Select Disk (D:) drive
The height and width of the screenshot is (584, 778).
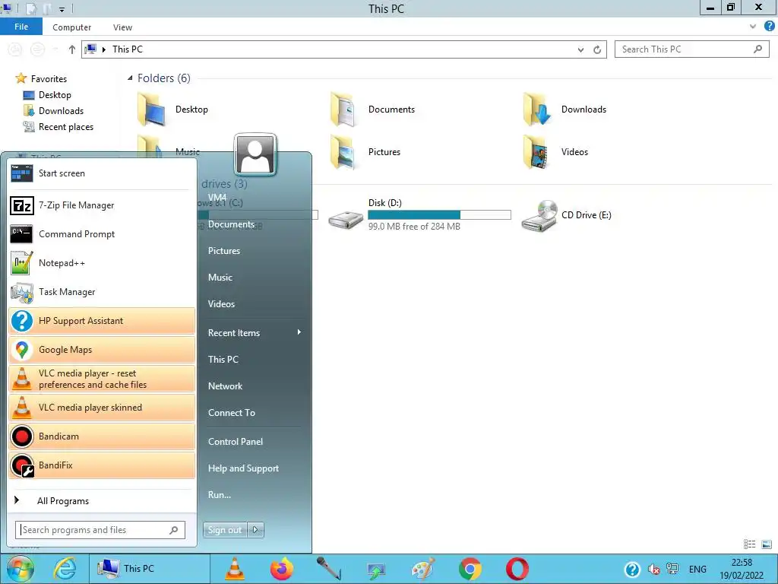(x=419, y=214)
